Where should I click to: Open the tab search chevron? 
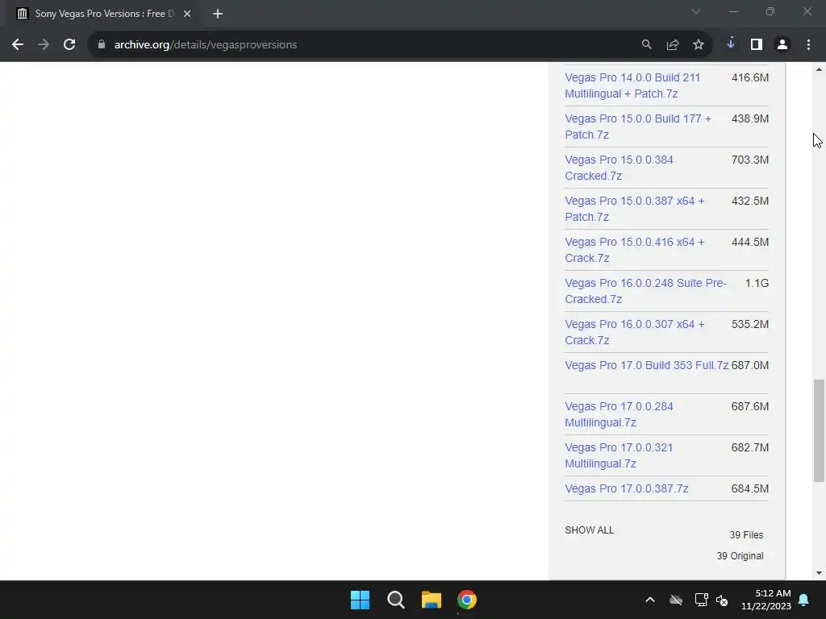[696, 11]
